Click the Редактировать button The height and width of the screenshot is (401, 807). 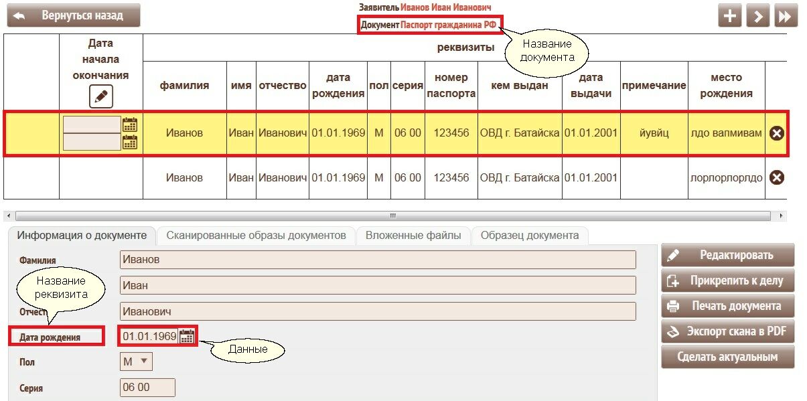(x=728, y=255)
